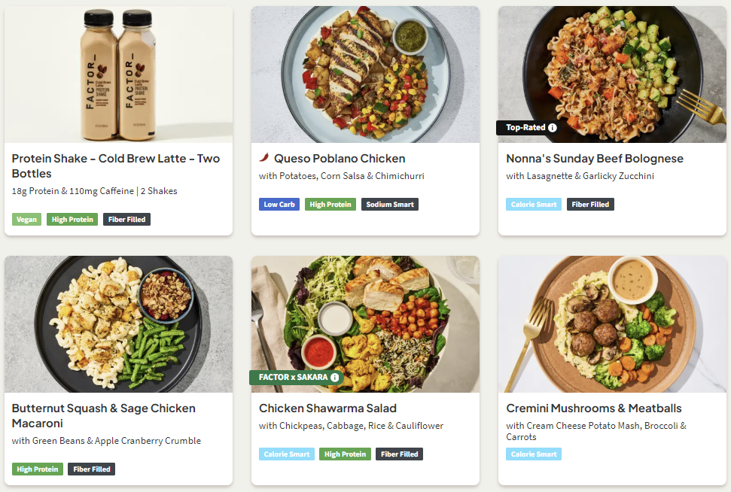731x492 pixels.
Task: Click the Cremini Mushrooms & Meatballs title
Action: tap(593, 408)
